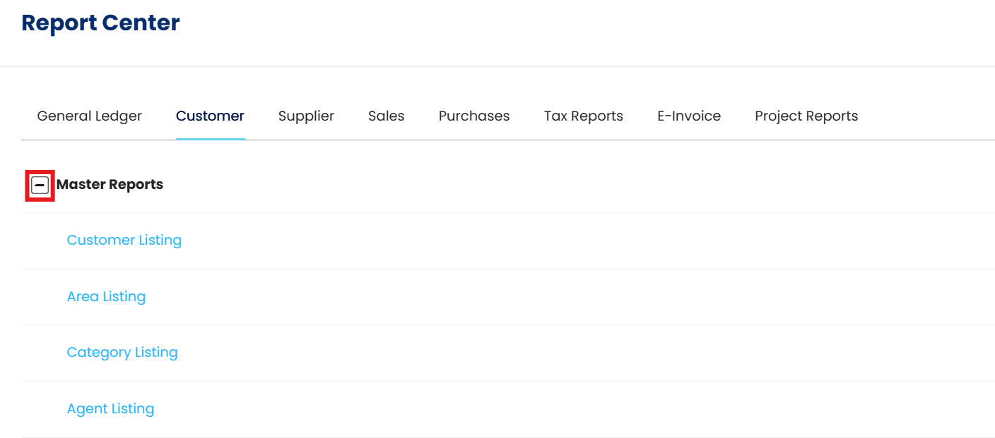Switch to the Purchases tab
The width and height of the screenshot is (995, 438).
(474, 116)
